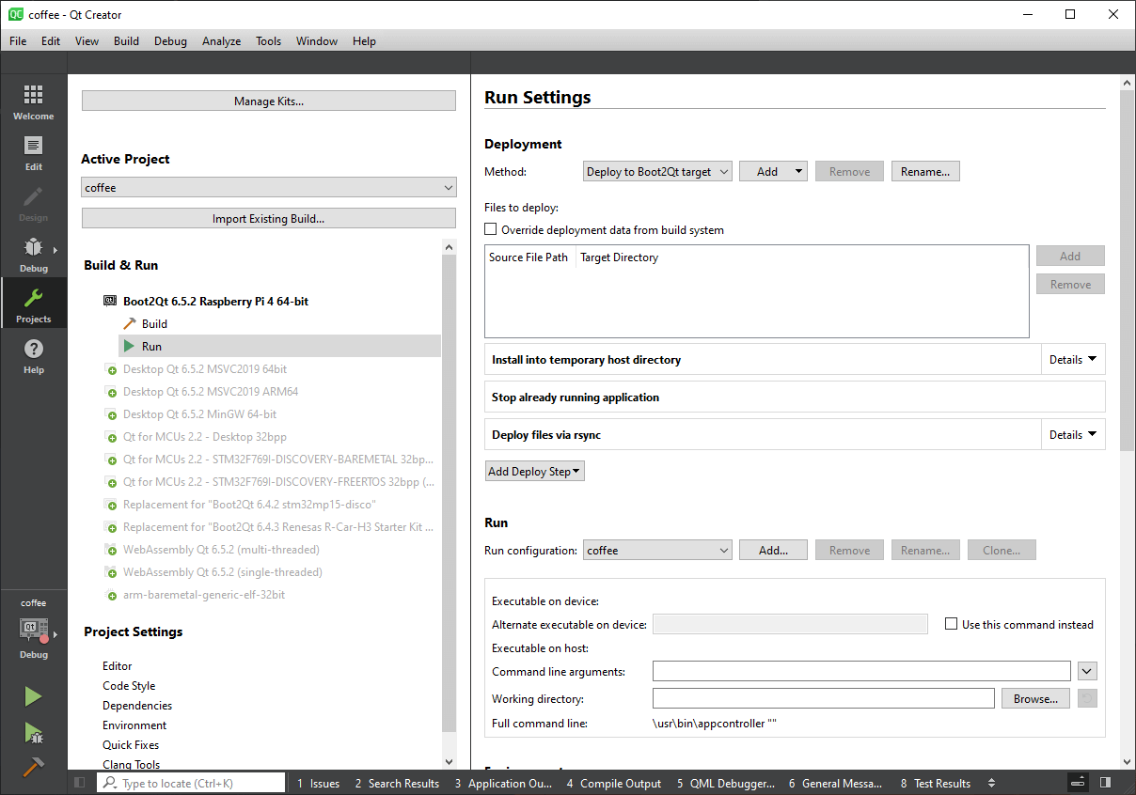
Task: Open the Analyze menu
Action: pos(221,41)
